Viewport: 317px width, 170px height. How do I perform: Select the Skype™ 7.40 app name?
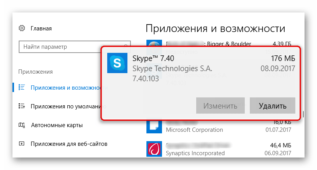[153, 59]
